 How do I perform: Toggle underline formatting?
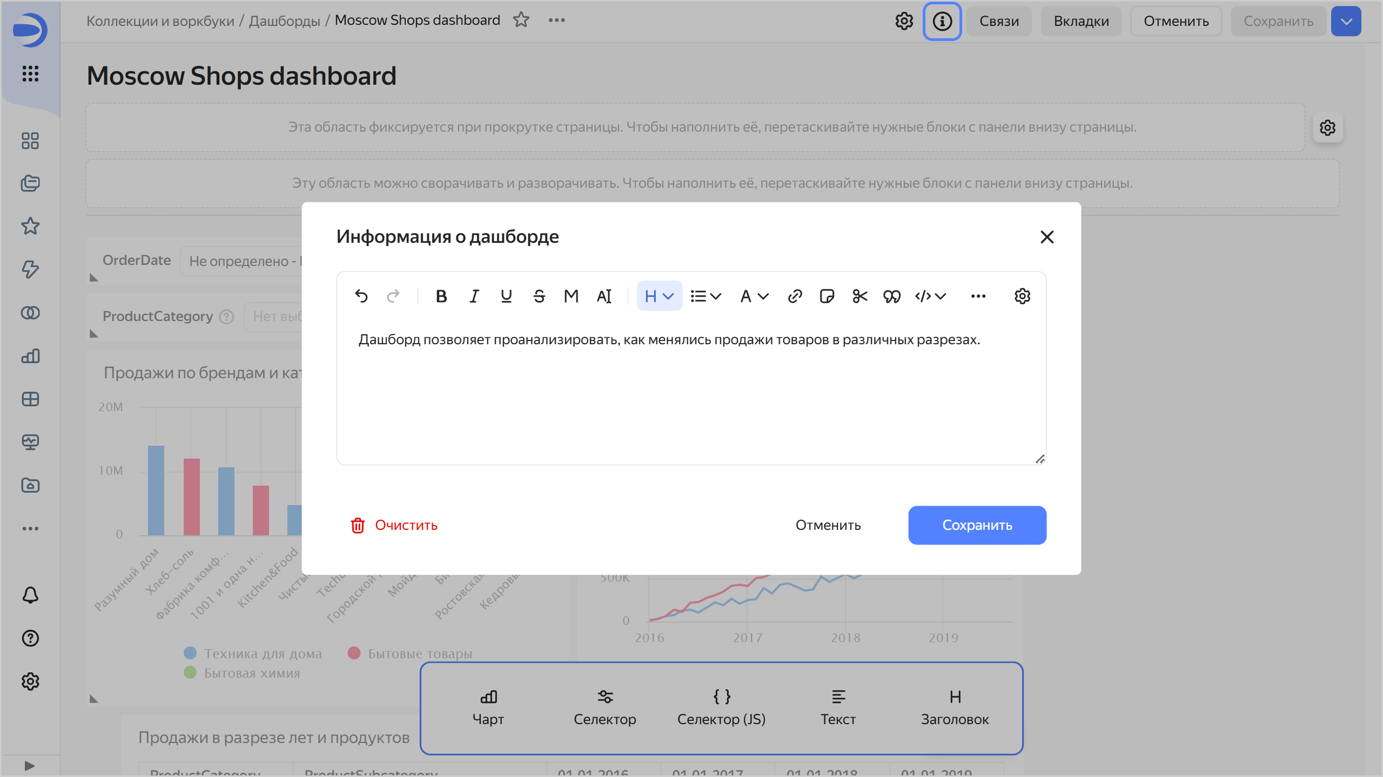(x=506, y=296)
